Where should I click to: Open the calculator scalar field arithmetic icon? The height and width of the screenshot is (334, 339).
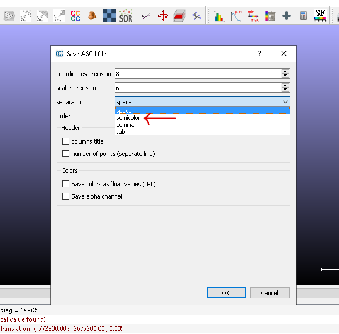303,16
